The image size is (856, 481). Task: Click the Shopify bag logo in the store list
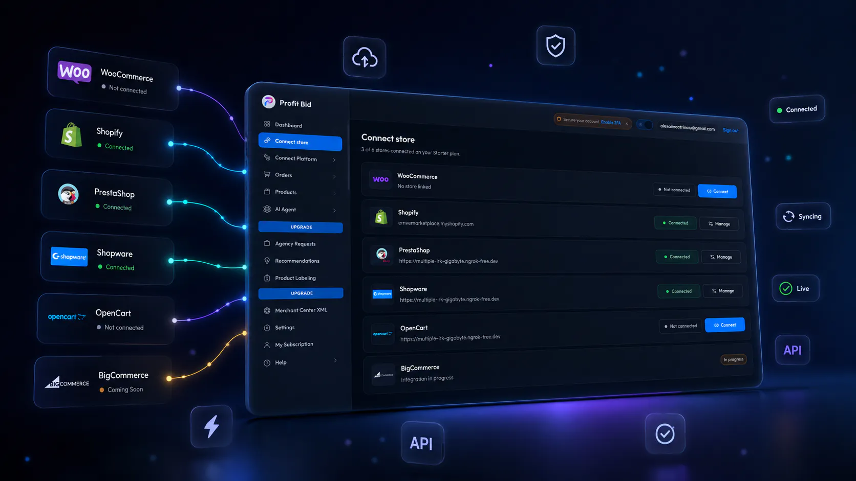381,217
